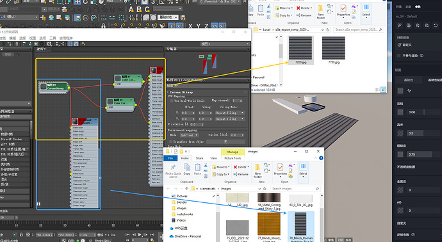Expand sceneassets images address bar dropdown
The image size is (442, 242).
[x=259, y=188]
